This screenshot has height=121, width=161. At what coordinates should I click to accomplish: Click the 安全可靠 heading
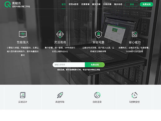98,42
